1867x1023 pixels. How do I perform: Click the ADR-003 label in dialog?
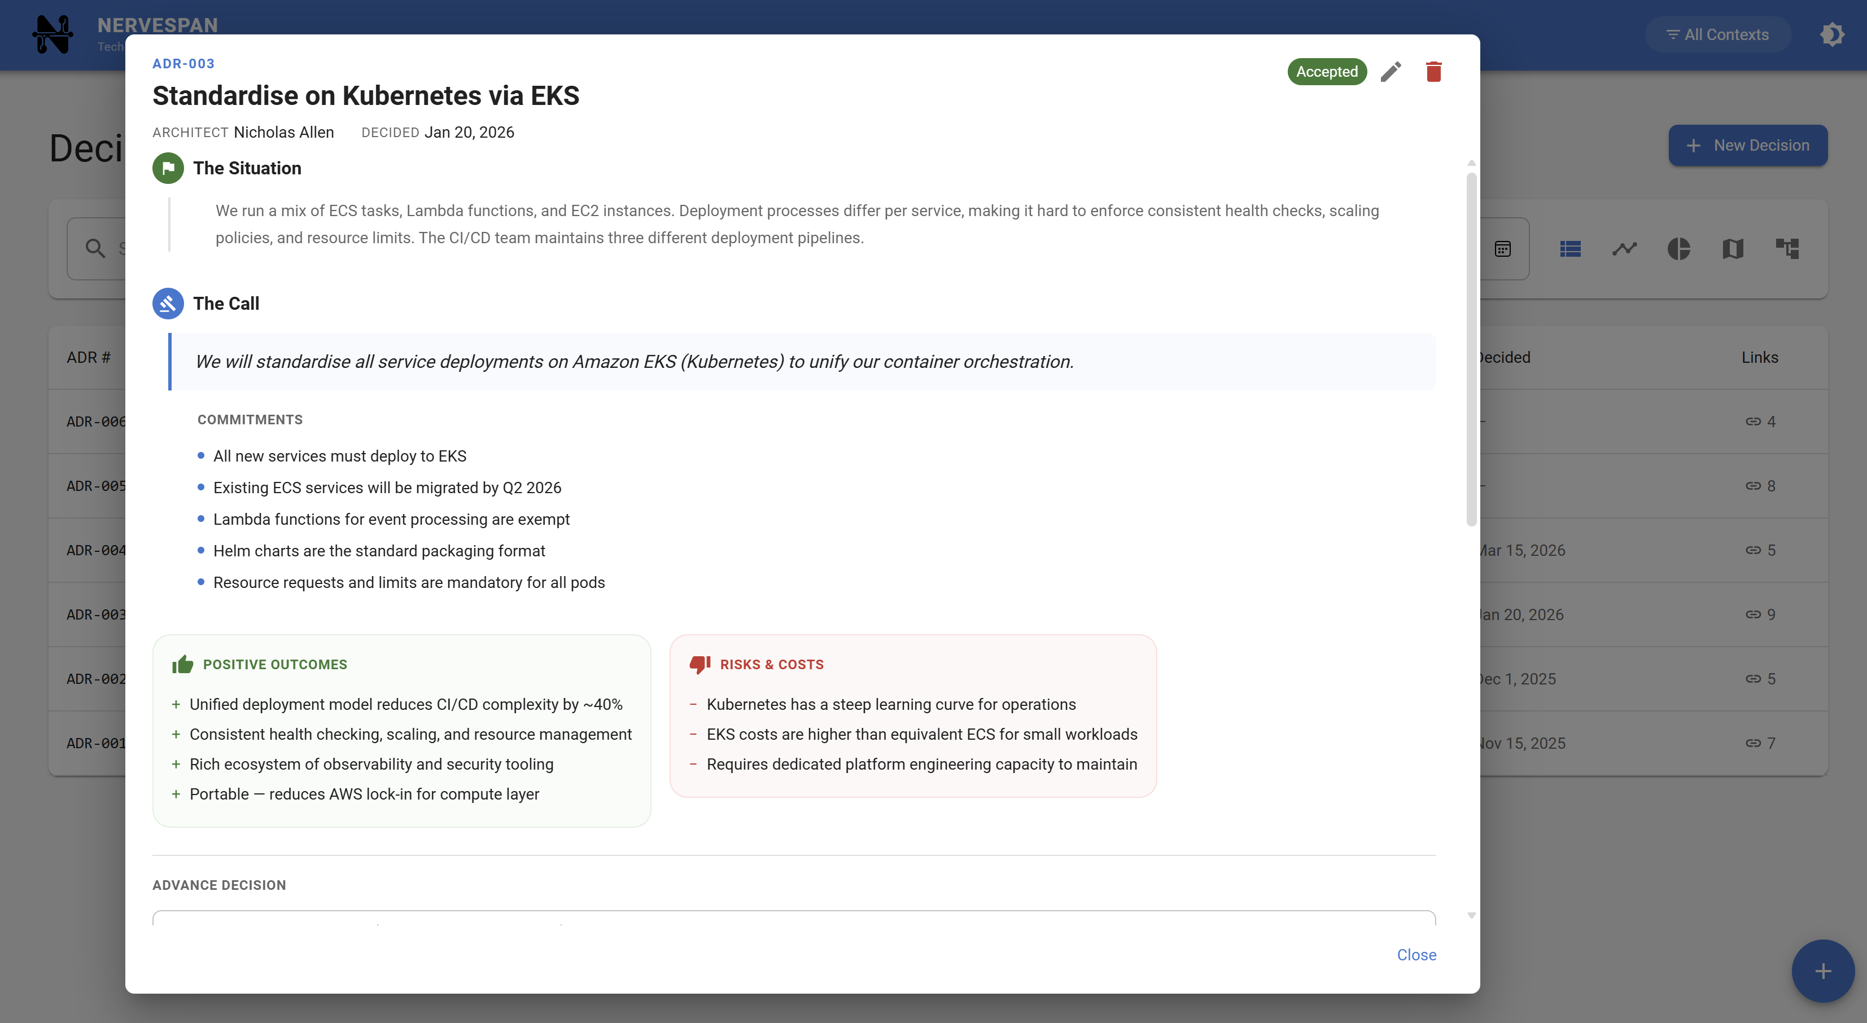(x=183, y=64)
